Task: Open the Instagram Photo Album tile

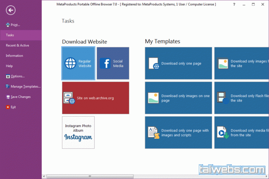Action: click(x=78, y=132)
